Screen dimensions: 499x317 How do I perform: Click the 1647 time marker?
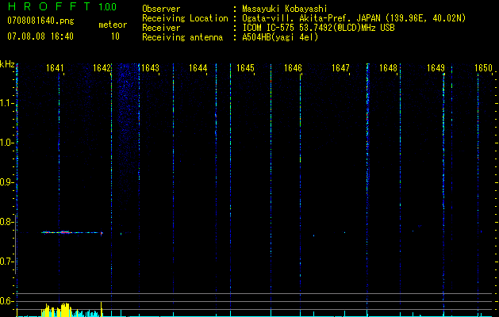[x=340, y=68]
